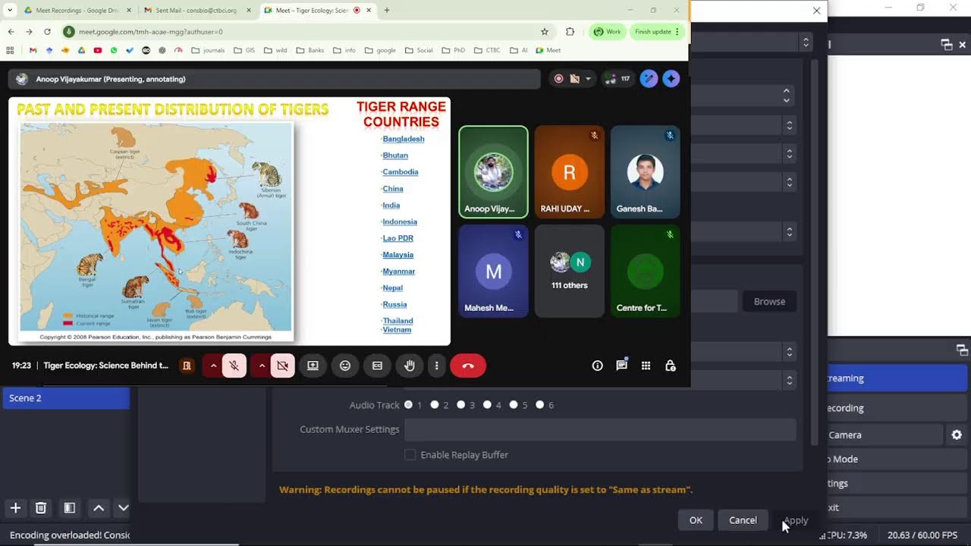
Task: Open the PhD bookmarks folder
Action: [453, 51]
